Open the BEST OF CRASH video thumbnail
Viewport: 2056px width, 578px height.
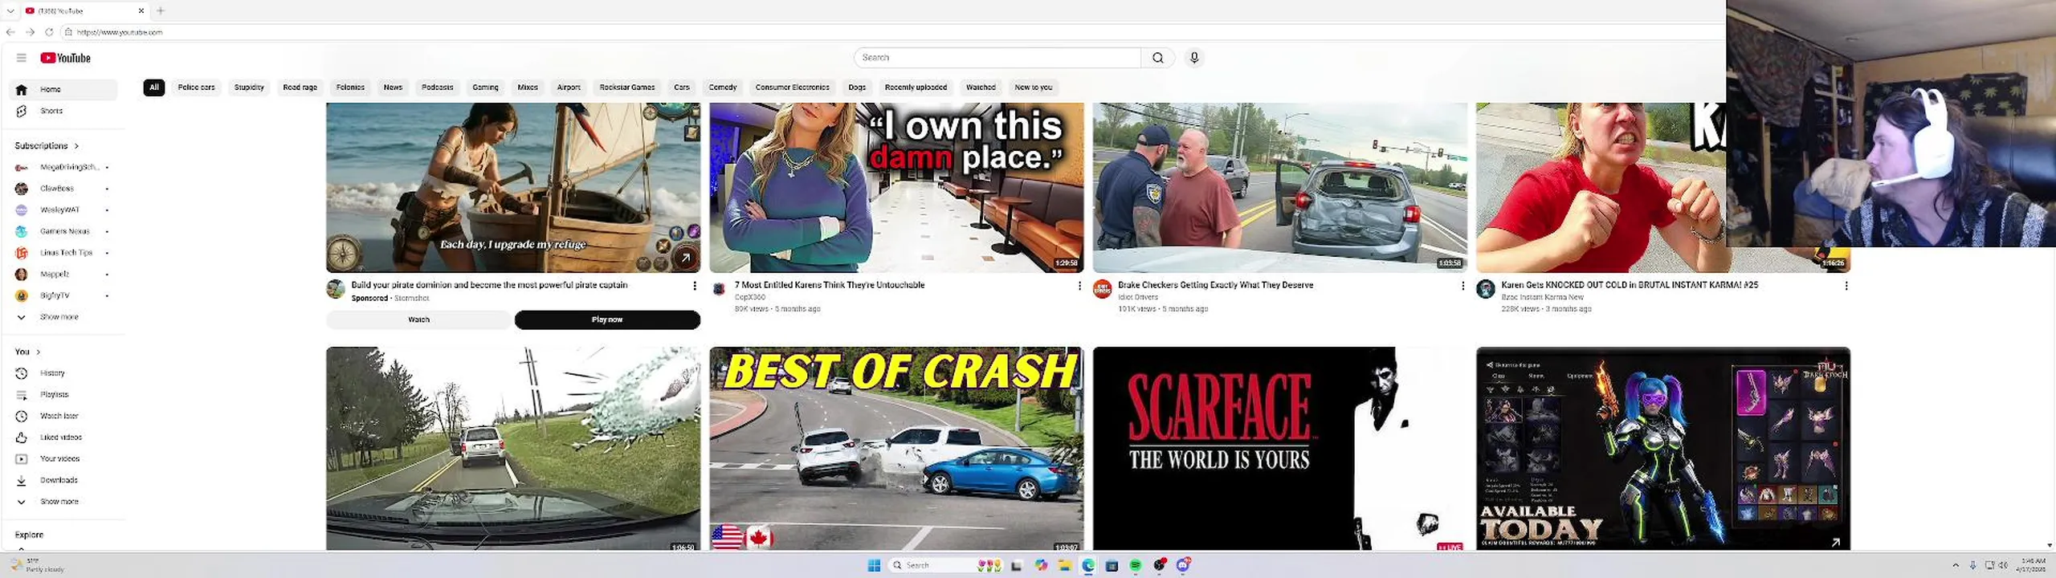click(896, 449)
